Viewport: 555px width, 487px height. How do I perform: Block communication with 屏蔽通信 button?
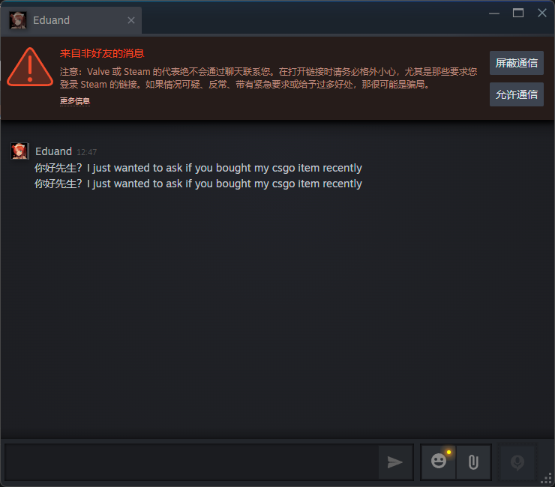pyautogui.click(x=517, y=63)
